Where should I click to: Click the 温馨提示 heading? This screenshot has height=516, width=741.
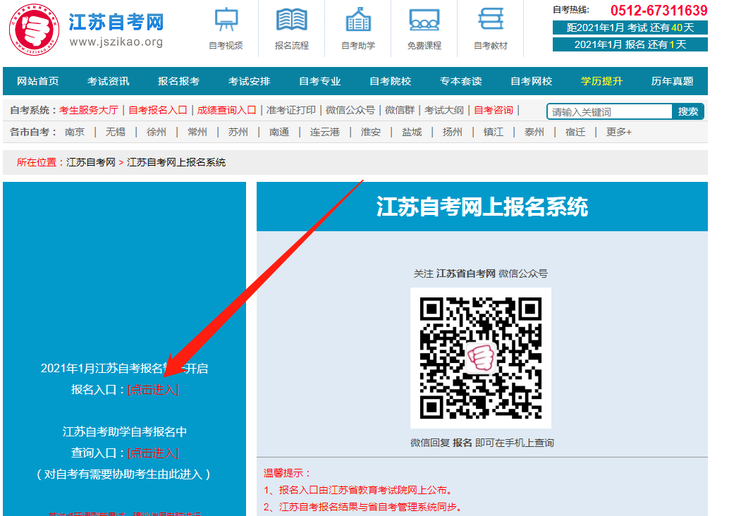click(288, 473)
